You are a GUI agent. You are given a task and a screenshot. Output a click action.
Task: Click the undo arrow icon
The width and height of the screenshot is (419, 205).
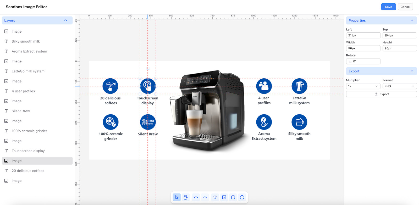(196, 197)
